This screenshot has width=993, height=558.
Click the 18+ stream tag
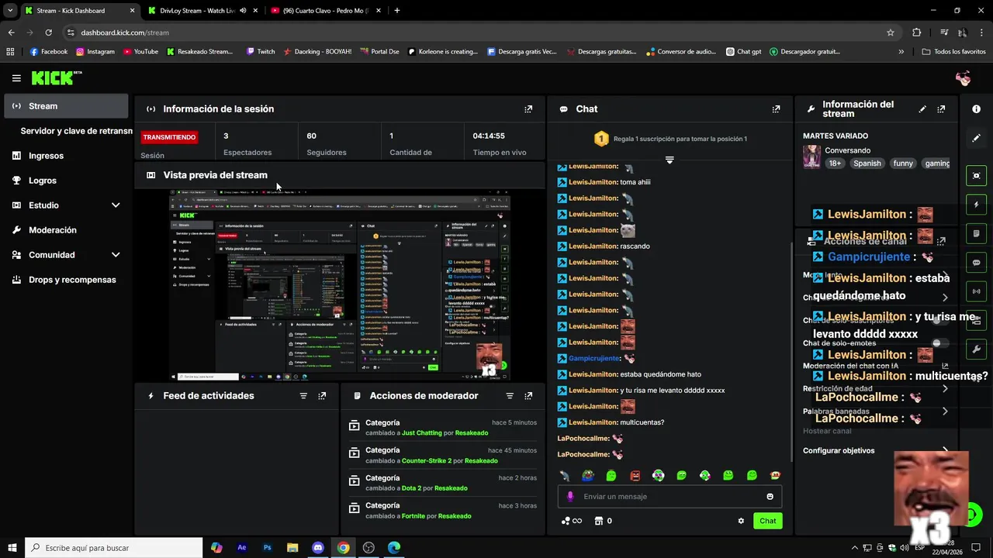tap(835, 164)
